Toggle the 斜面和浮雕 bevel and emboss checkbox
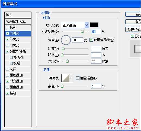 pyautogui.click(x=7, y=51)
